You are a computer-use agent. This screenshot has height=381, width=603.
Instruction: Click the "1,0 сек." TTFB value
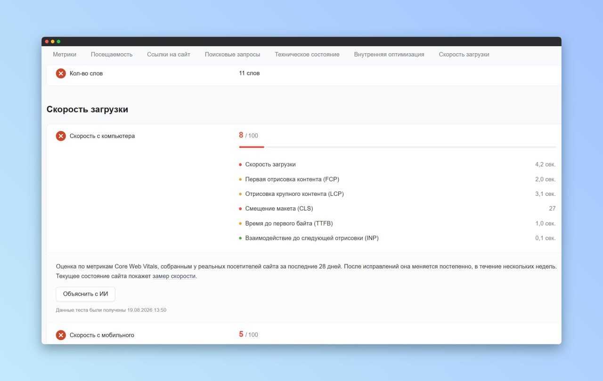click(546, 223)
